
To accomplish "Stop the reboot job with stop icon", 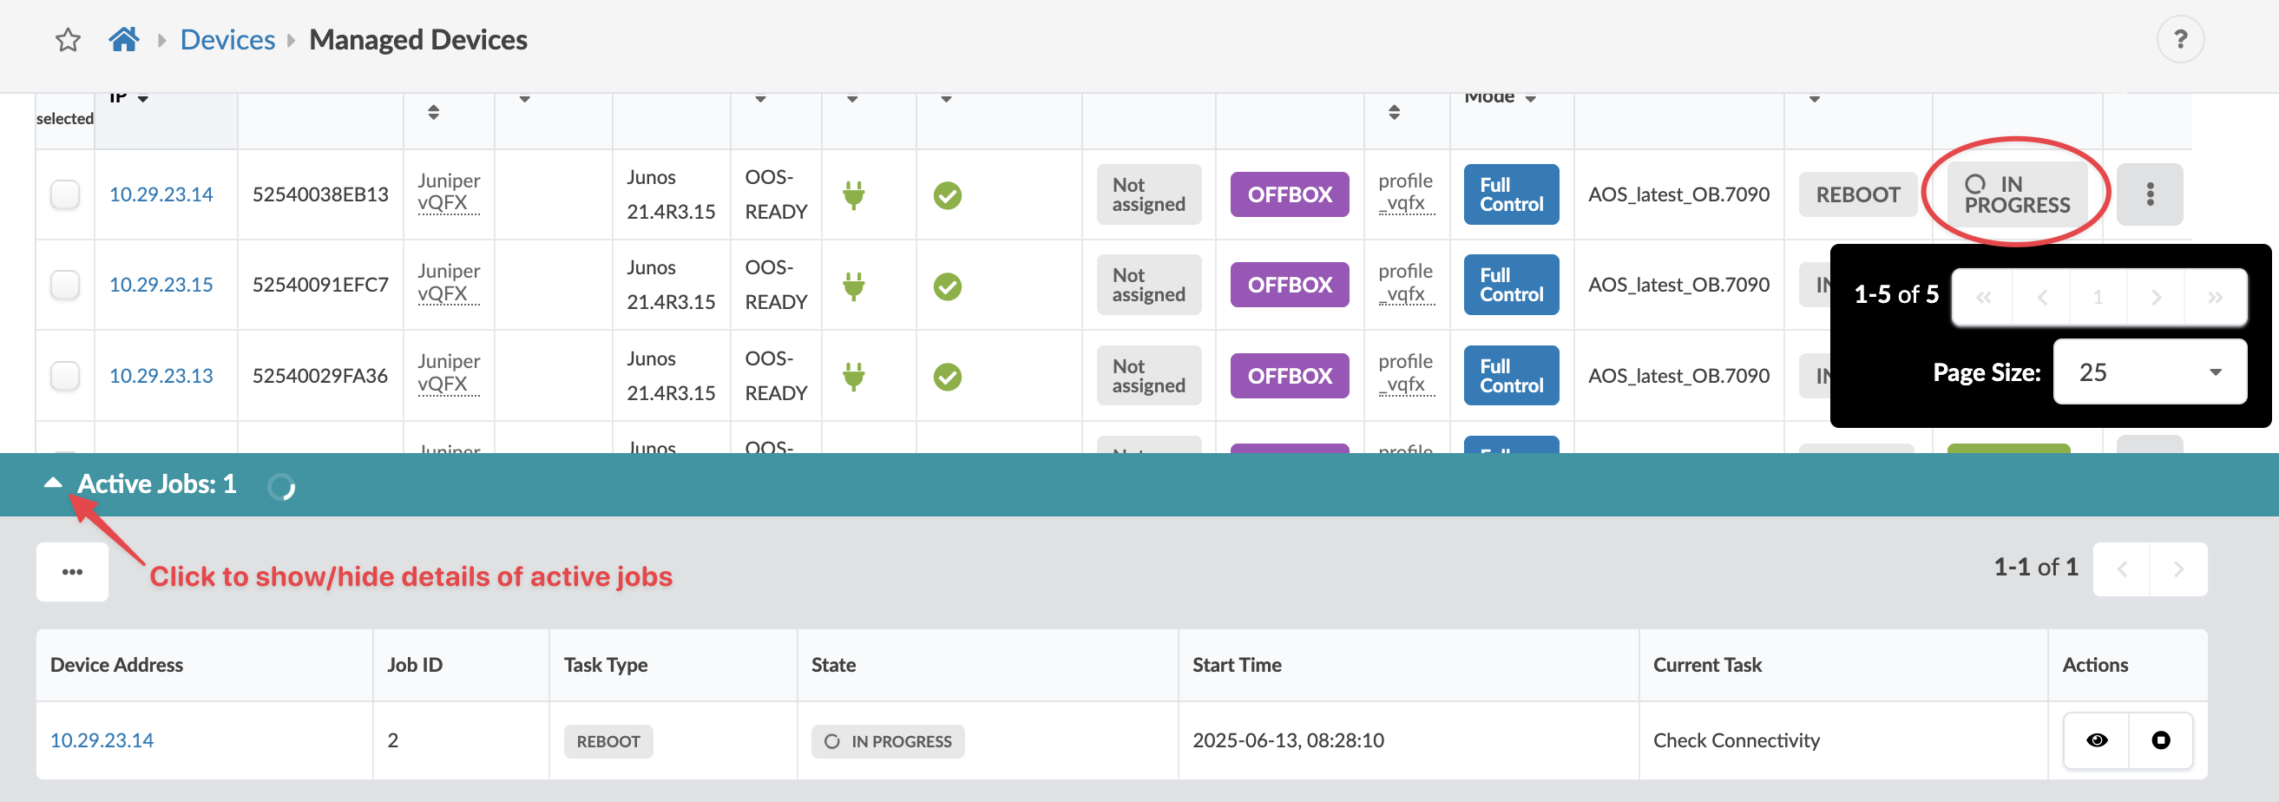I will pyautogui.click(x=2160, y=740).
